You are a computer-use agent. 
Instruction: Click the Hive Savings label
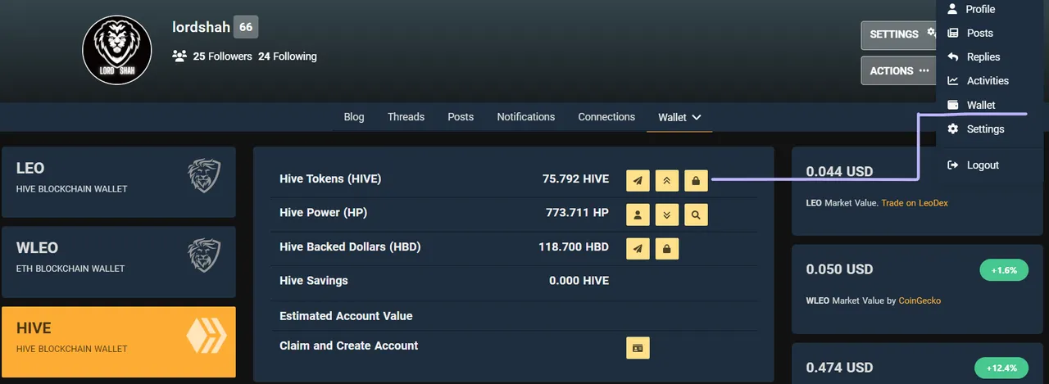pos(314,280)
